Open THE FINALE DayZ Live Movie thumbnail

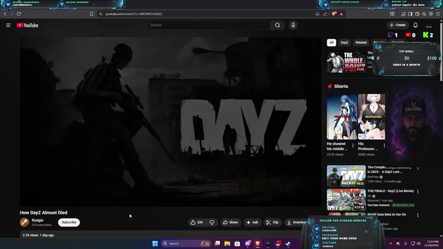tap(346, 200)
